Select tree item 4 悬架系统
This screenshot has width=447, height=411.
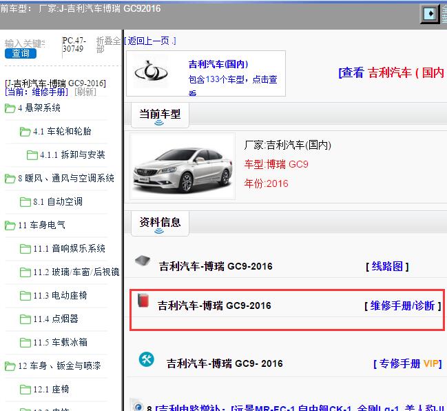(x=39, y=108)
